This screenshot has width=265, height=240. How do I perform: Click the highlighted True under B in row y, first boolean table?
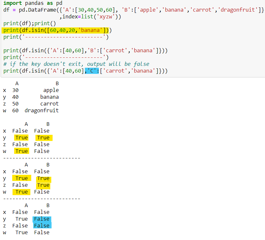44,138
